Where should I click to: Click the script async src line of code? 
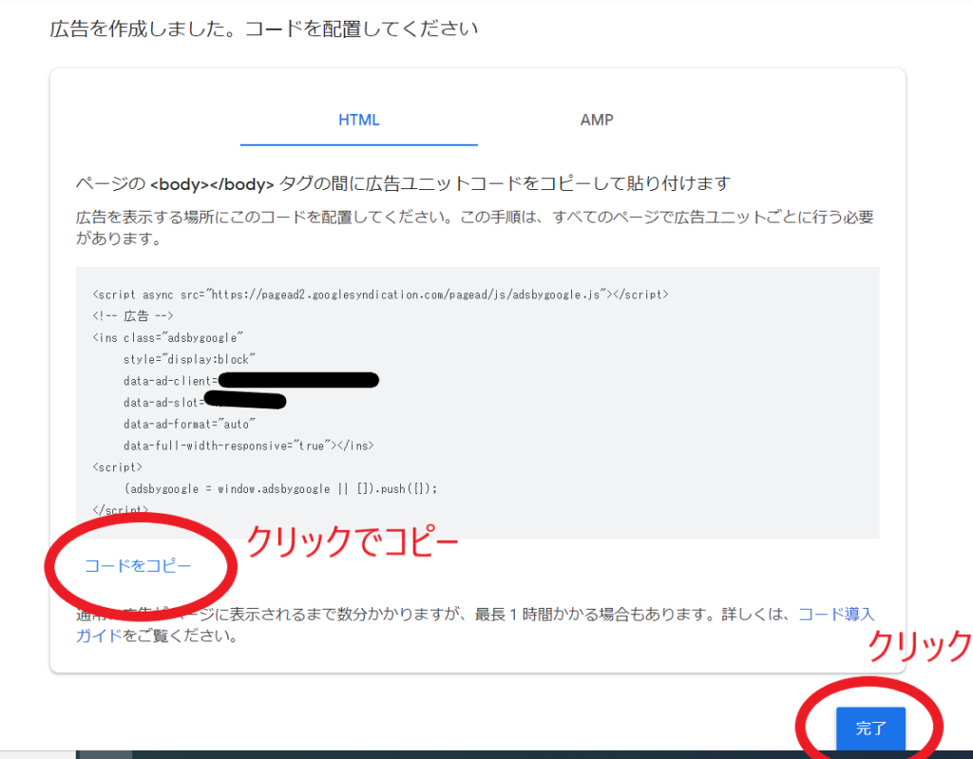pyautogui.click(x=380, y=294)
